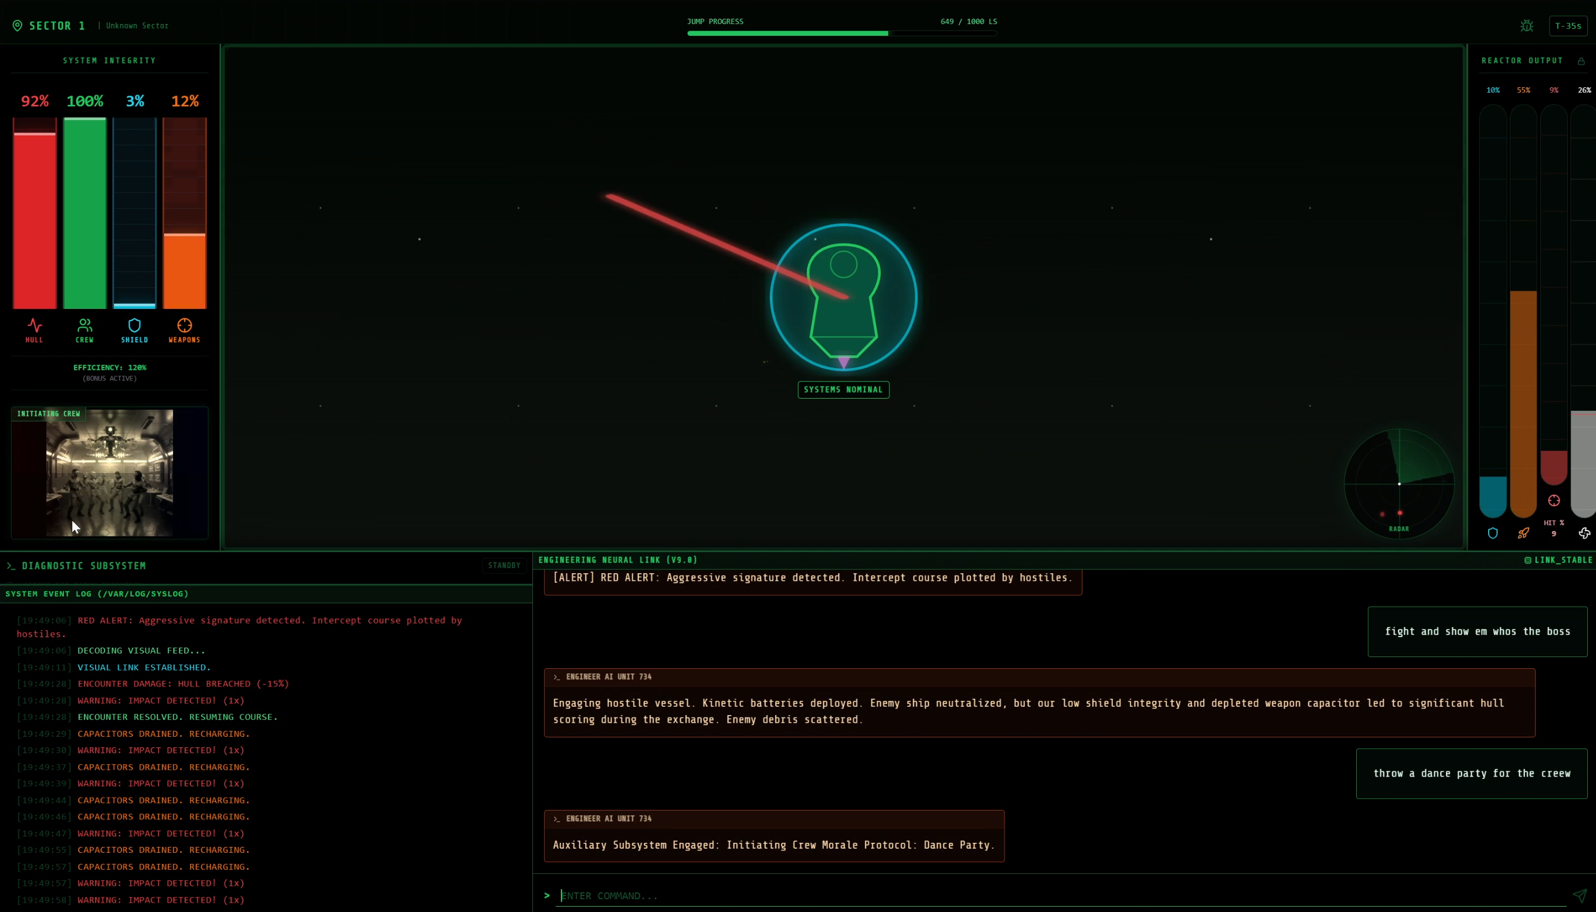Toggle the STANDBY diagnostic button
The height and width of the screenshot is (912, 1596).
[504, 566]
